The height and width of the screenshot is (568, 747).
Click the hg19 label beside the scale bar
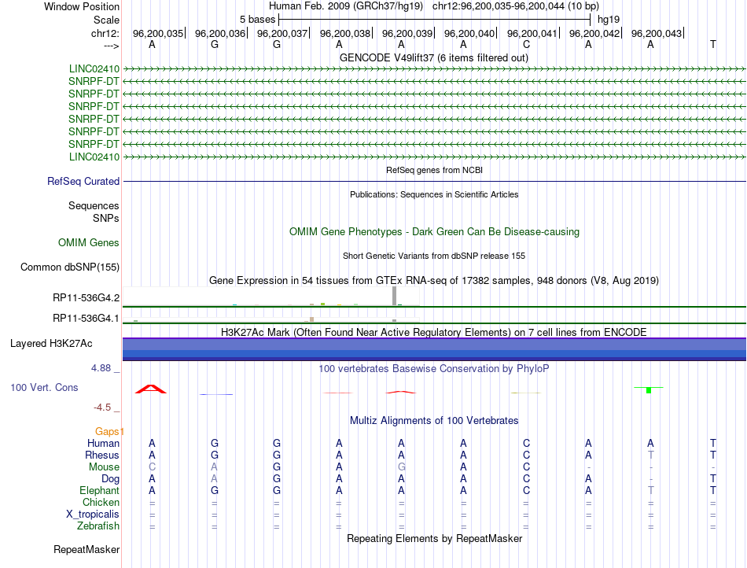coord(609,20)
